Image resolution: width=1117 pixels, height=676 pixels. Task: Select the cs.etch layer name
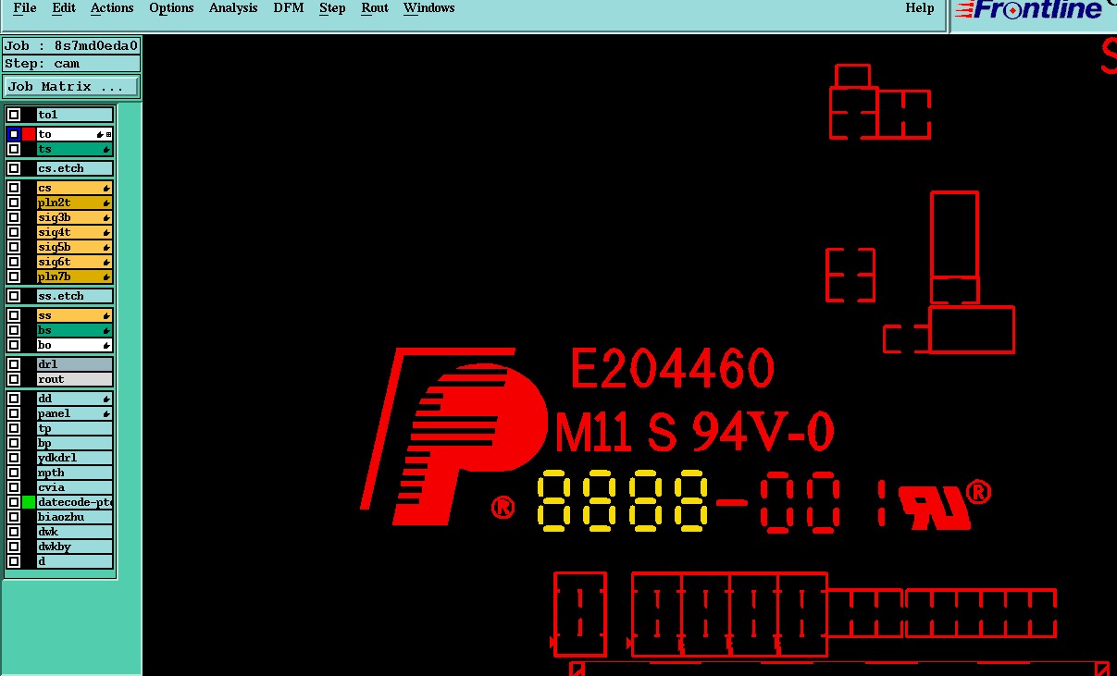pyautogui.click(x=74, y=168)
